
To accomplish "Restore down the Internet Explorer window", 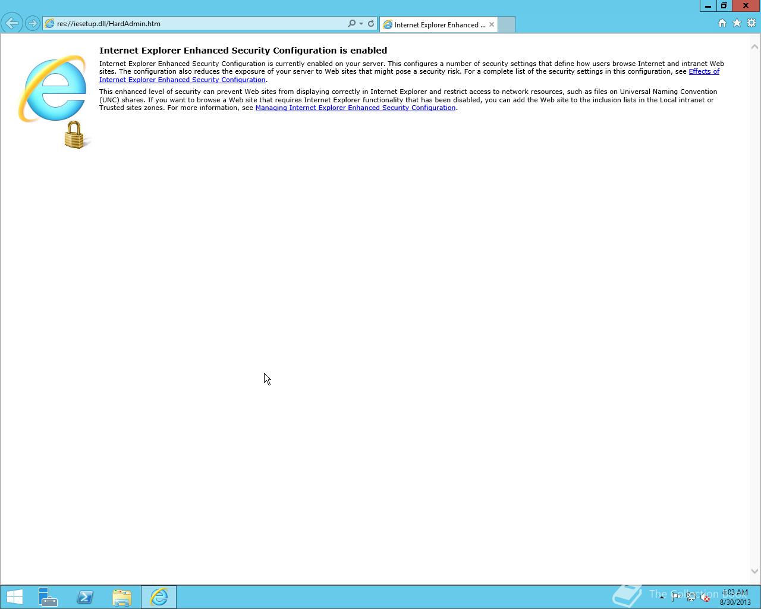I will (x=724, y=6).
